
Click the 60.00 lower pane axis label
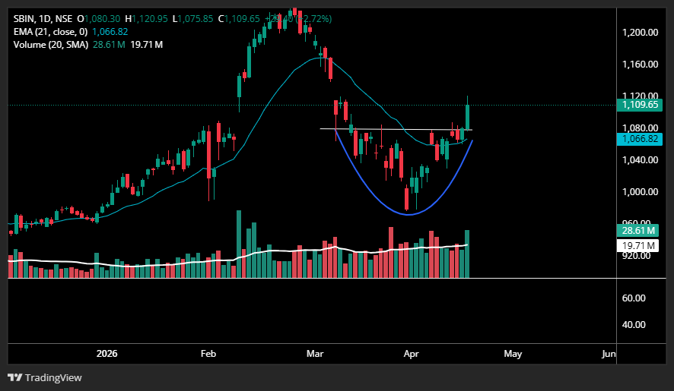(x=634, y=298)
